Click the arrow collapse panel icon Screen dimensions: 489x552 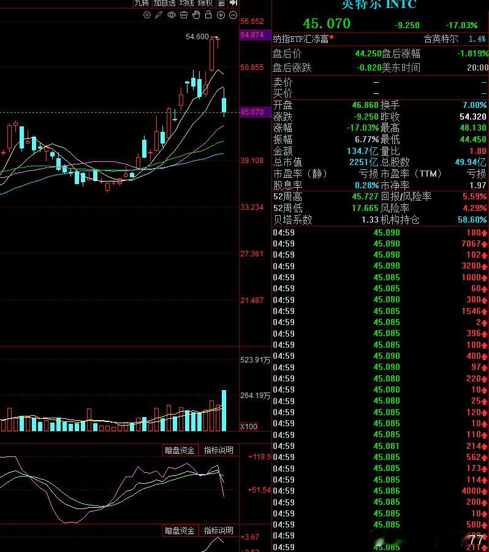pos(233,3)
